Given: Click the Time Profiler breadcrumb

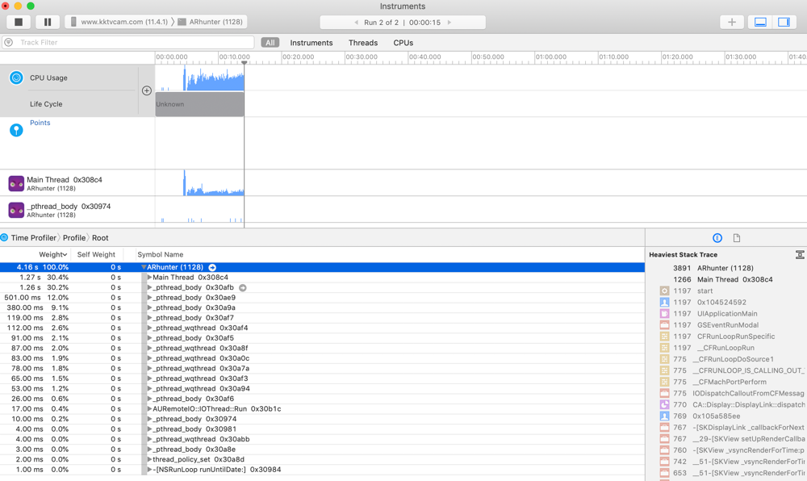Looking at the screenshot, I should pyautogui.click(x=33, y=237).
